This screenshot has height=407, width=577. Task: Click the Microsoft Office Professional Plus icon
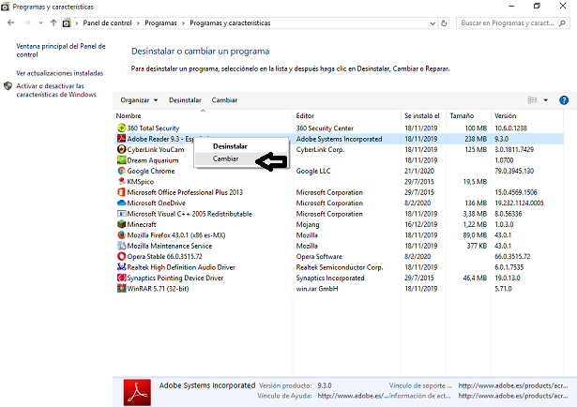point(121,192)
